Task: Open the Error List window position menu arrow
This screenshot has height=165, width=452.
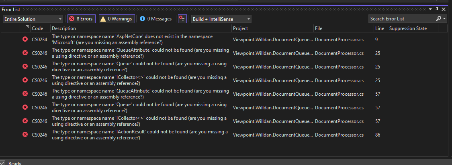Action: 430,9
